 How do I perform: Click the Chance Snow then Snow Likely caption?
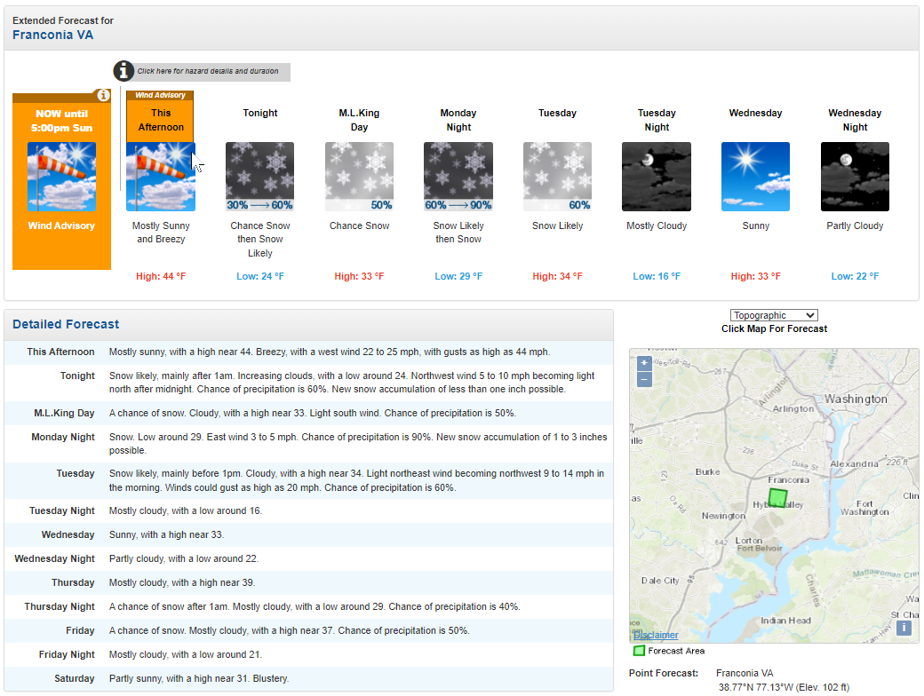[x=259, y=239]
